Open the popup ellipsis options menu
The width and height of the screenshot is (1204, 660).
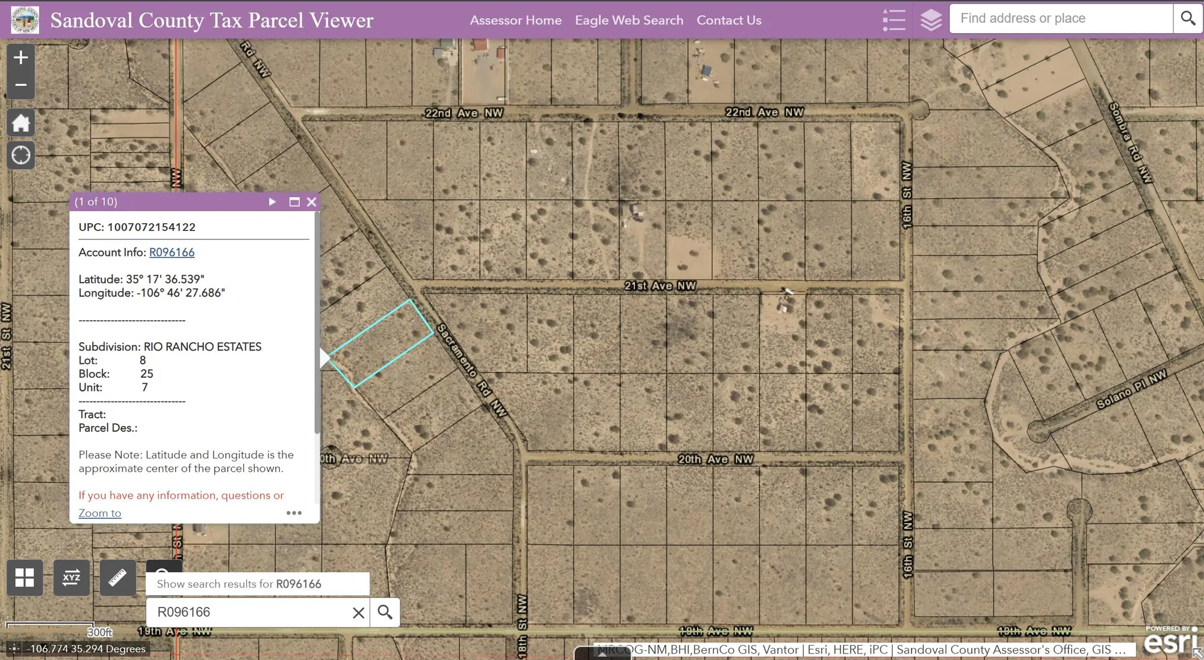[x=294, y=513]
